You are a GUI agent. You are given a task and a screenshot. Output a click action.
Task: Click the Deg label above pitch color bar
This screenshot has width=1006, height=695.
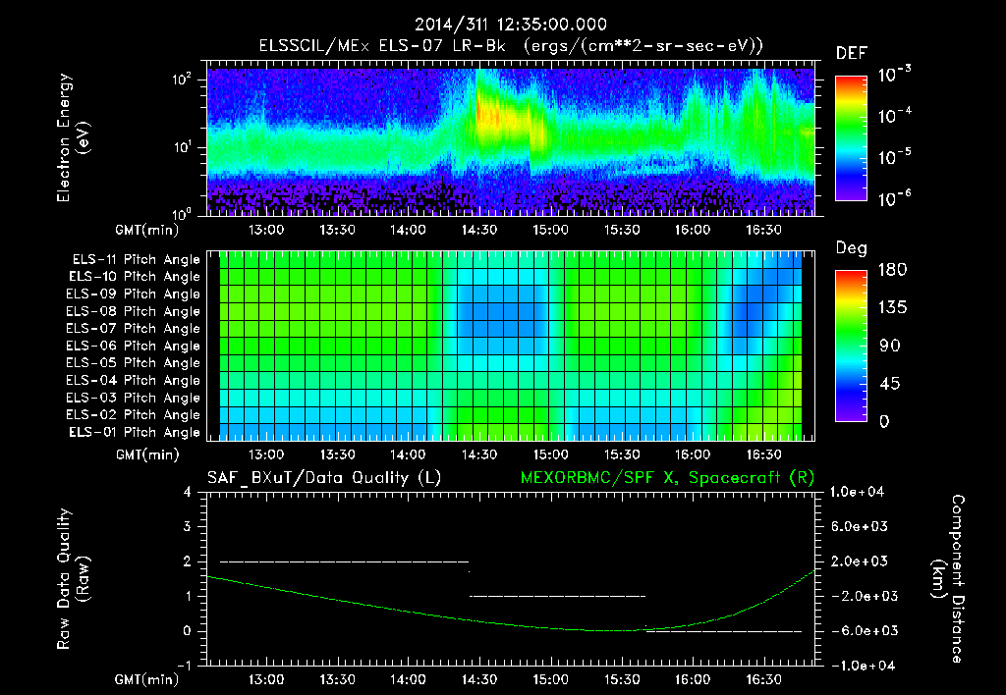point(852,248)
